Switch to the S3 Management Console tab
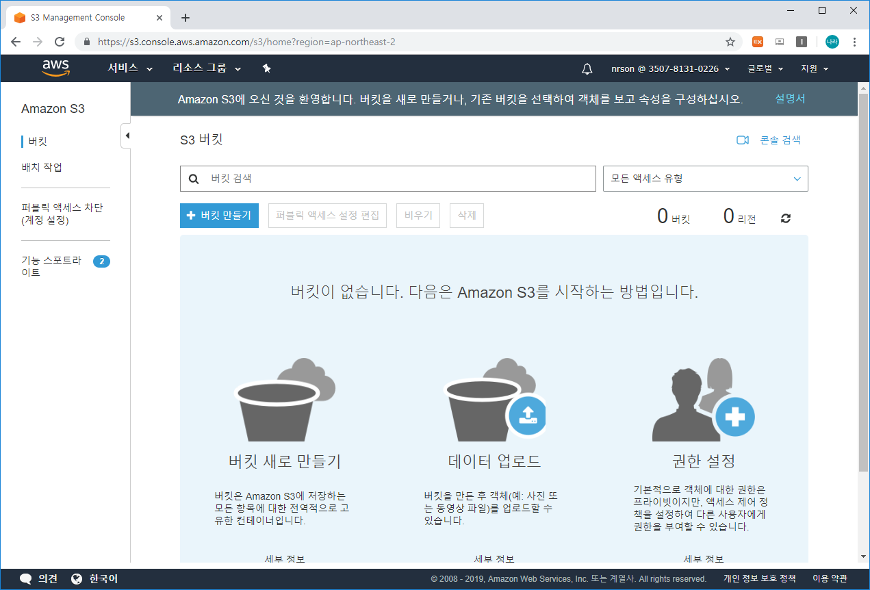870x590 pixels. 89,18
